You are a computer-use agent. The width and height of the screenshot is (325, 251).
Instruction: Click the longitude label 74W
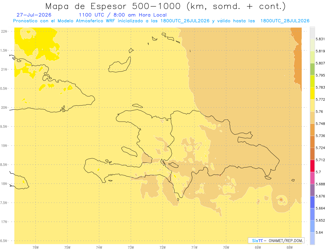(x=99, y=247)
